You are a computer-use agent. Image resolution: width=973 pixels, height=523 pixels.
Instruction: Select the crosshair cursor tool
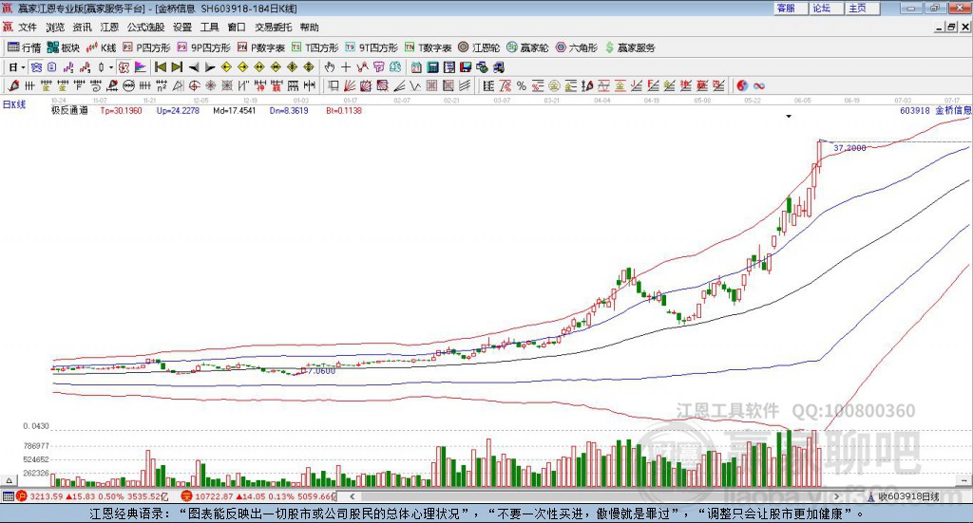point(346,67)
